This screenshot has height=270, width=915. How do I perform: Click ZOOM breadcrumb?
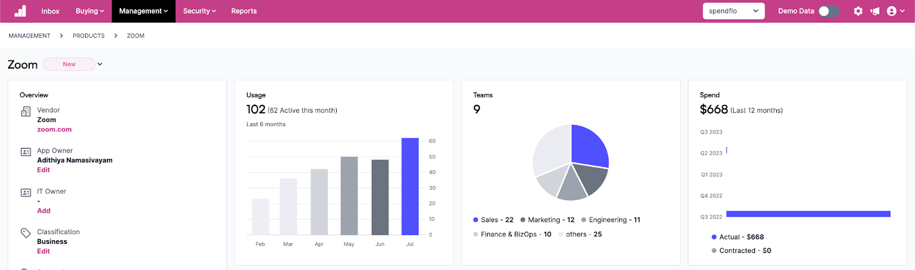[x=136, y=35]
